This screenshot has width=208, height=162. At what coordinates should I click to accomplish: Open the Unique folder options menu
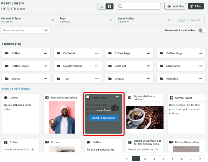149,79
